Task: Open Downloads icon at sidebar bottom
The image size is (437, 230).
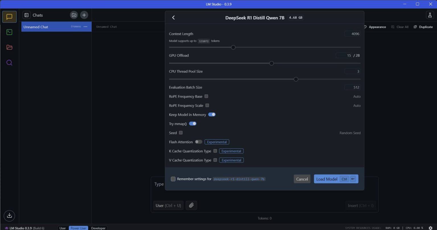Action: pyautogui.click(x=9, y=215)
